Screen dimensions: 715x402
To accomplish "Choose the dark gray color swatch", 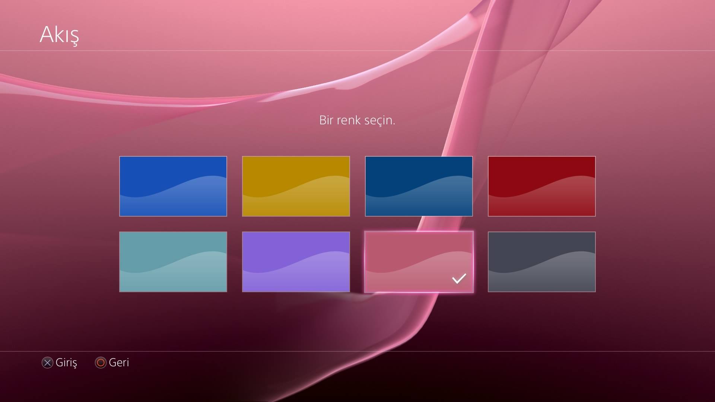I will tap(541, 262).
